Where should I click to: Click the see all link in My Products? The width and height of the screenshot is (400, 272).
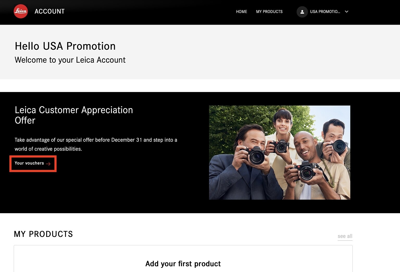345,236
